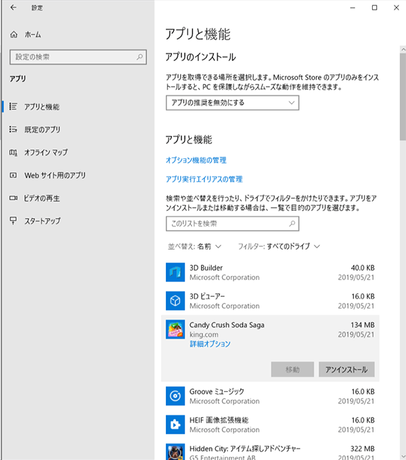Click the このリストを検索 field

point(232,223)
